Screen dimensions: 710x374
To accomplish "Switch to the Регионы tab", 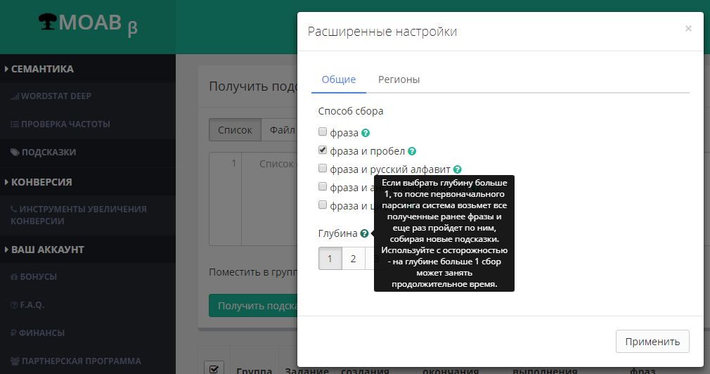I will [x=399, y=80].
